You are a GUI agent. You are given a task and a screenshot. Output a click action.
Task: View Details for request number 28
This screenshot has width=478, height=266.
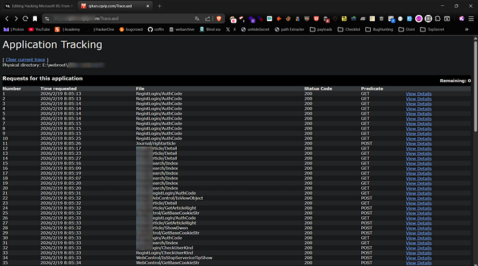[x=419, y=228]
